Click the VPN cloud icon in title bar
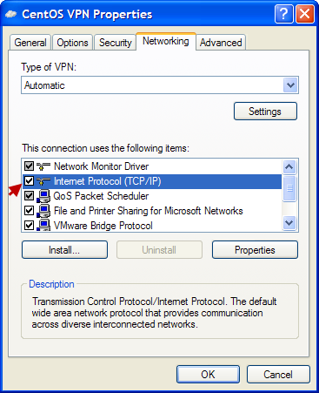Image resolution: width=319 pixels, height=393 pixels. pos(11,14)
